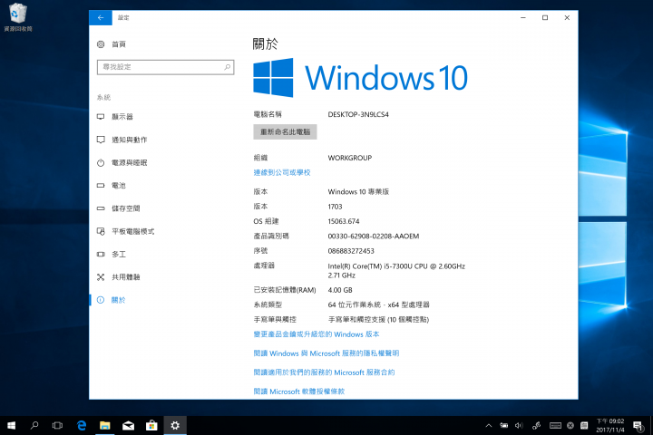Viewport: 653px width, 435px height.
Task: Click the 尋找設定 search field
Action: (166, 67)
